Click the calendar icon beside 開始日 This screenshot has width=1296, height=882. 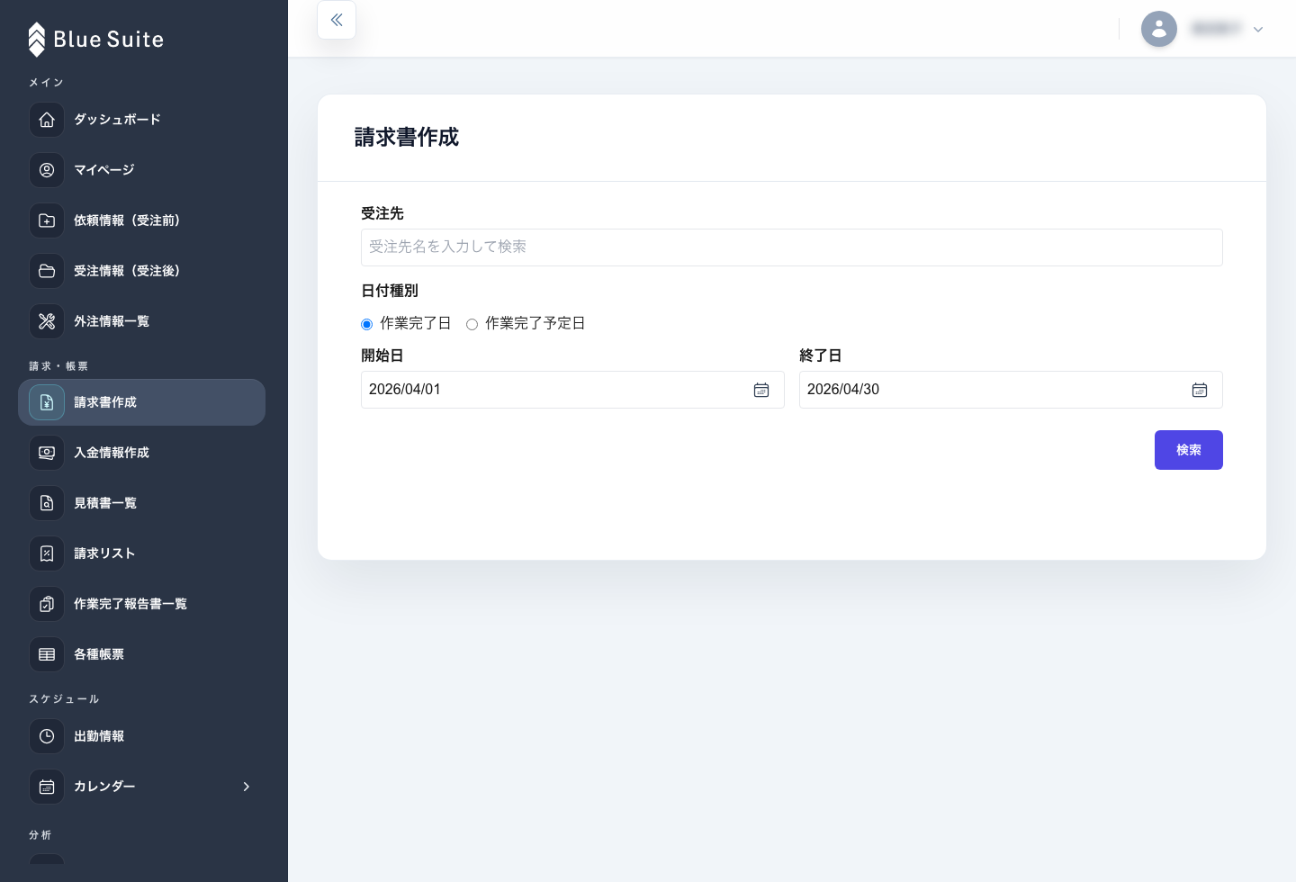point(761,390)
